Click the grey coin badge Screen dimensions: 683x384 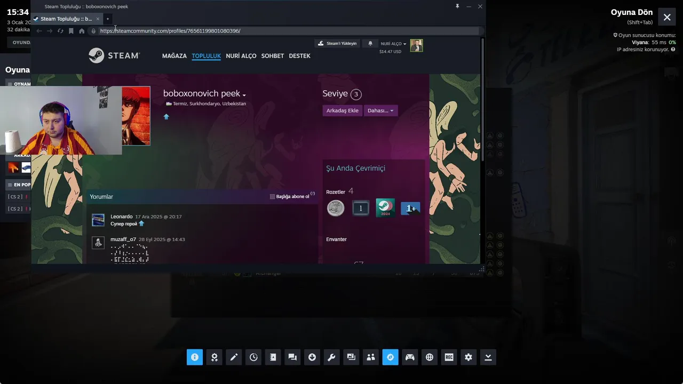click(x=336, y=208)
